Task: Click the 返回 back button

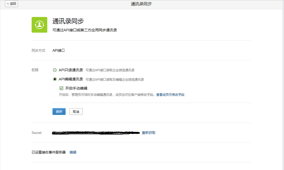Action: [11, 4]
